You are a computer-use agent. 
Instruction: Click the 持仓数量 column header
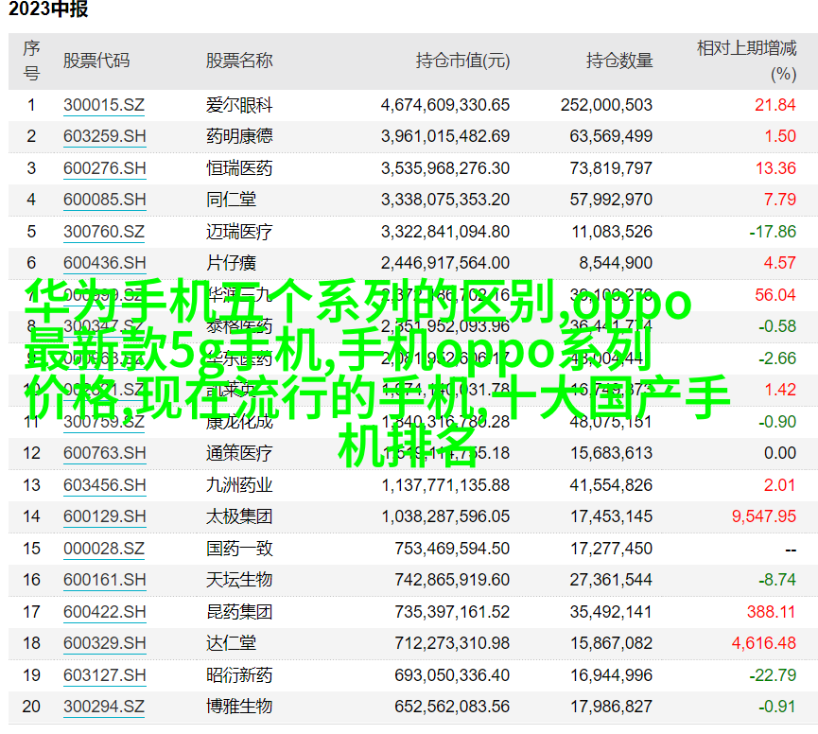619,61
